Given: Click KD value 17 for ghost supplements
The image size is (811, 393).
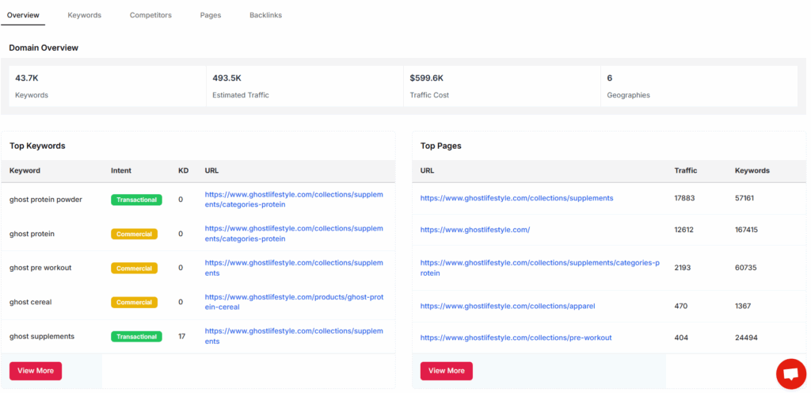Looking at the screenshot, I should pyautogui.click(x=181, y=336).
